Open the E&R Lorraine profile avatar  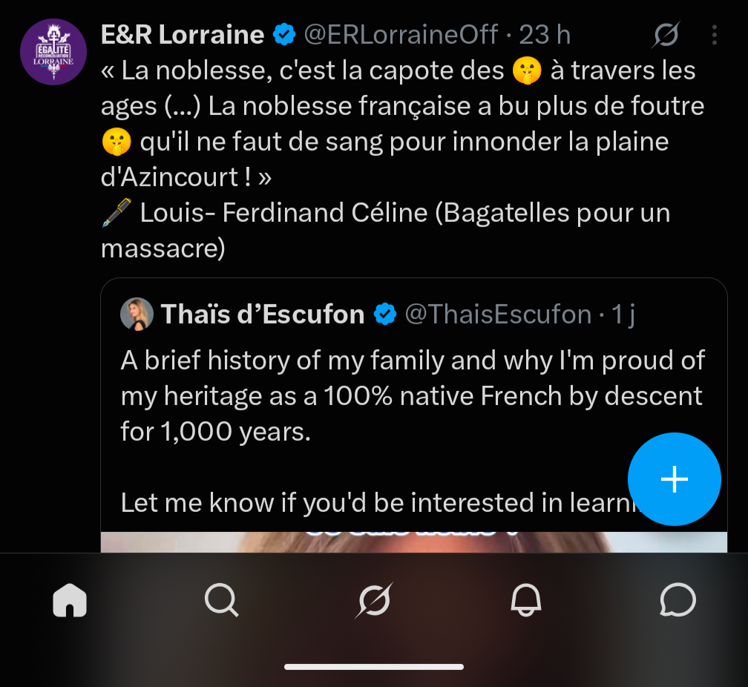click(53, 51)
